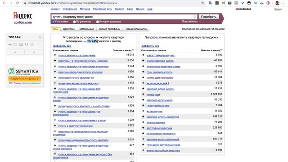Open the "квартира адлер купить" query link

tap(160, 89)
